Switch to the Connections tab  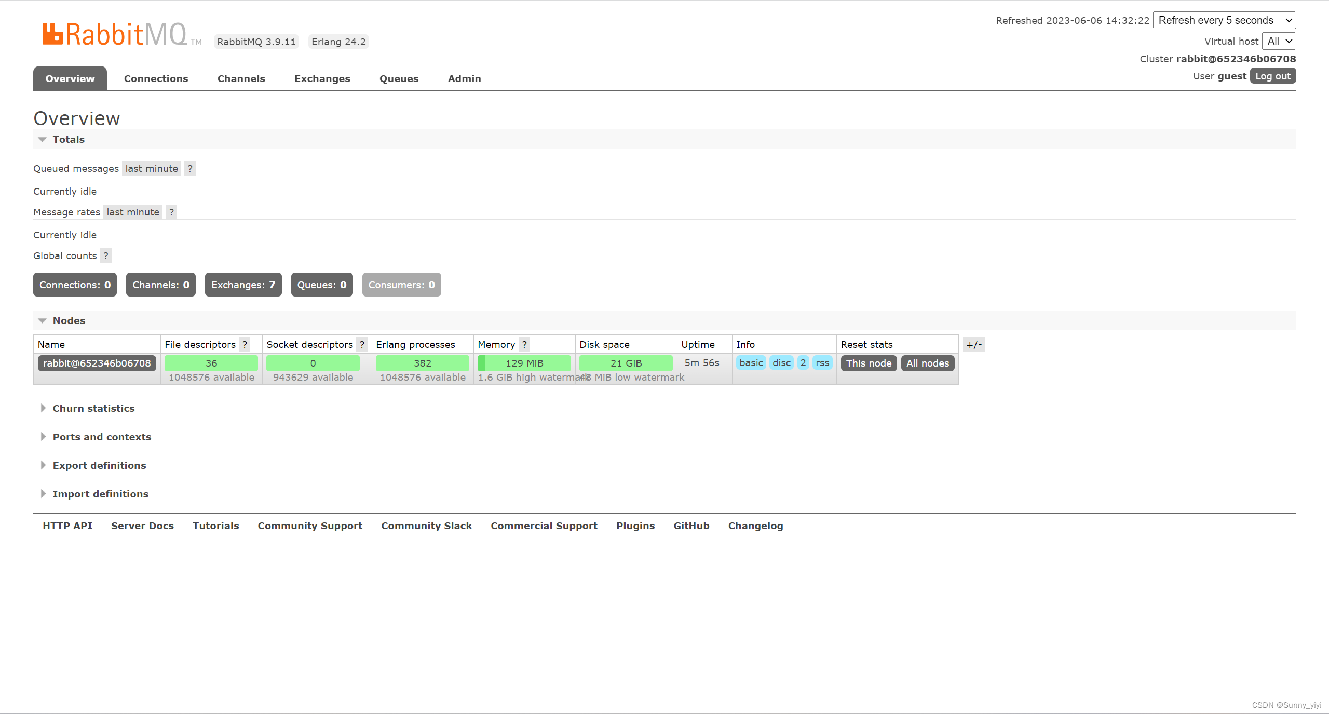(x=156, y=78)
